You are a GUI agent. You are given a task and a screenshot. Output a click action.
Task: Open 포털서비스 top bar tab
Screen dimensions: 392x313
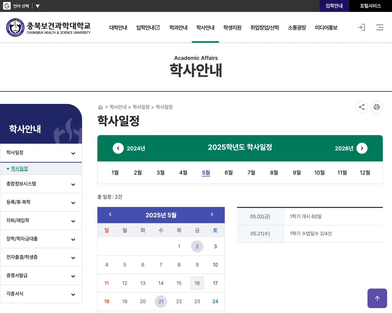[370, 6]
